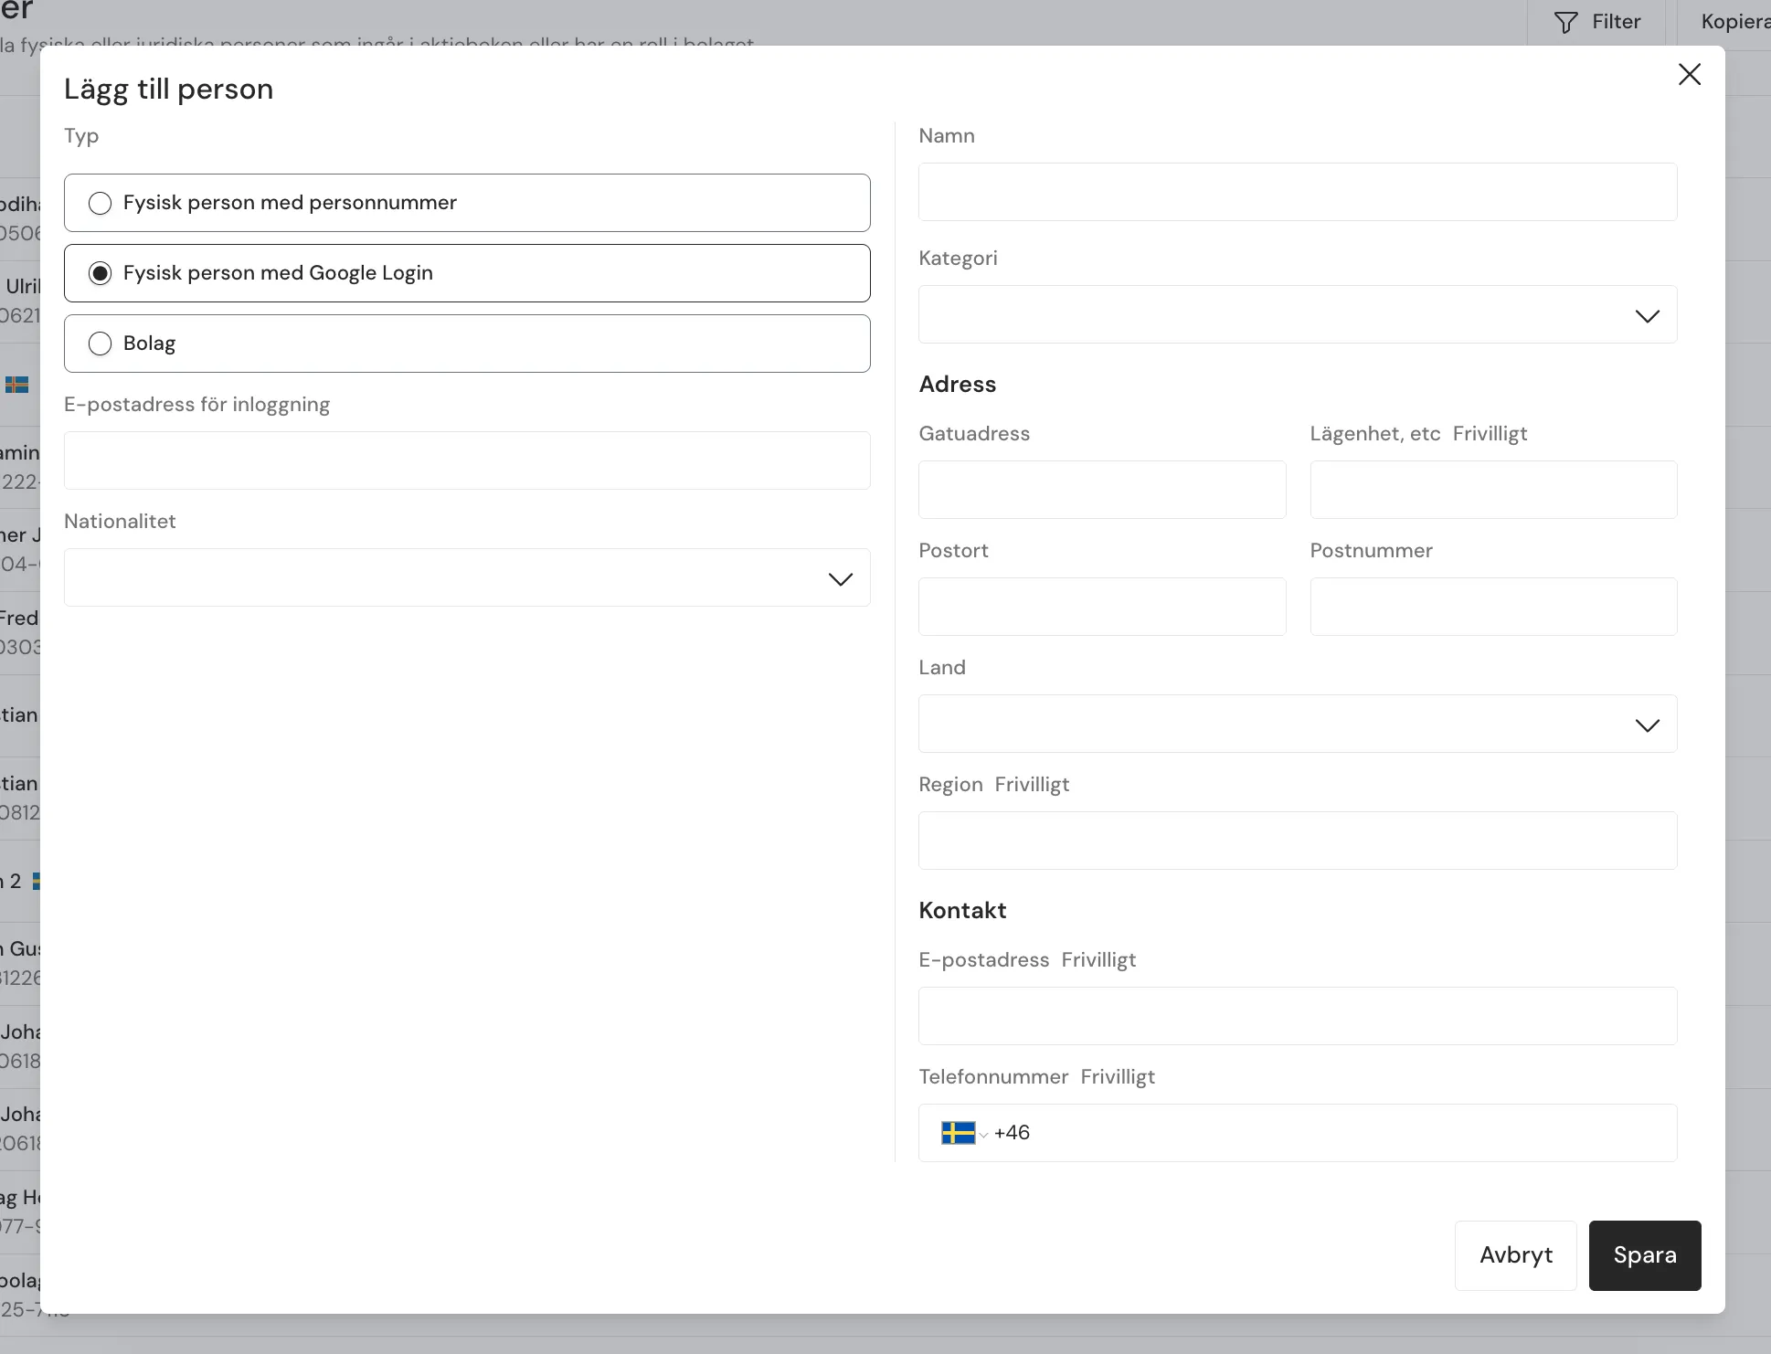Focus the Region Frivilligt field
This screenshot has width=1771, height=1354.
tap(1297, 841)
